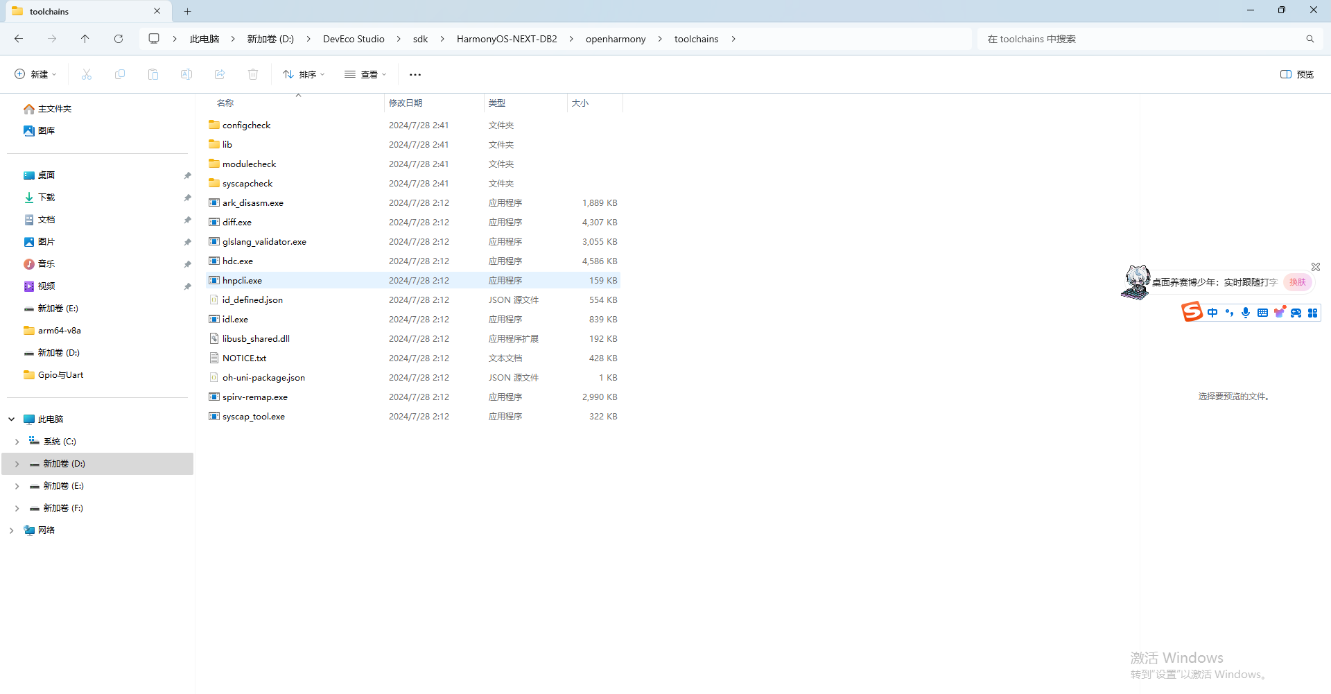Open Sogou skin settings via clothing icon
This screenshot has width=1331, height=694.
pyautogui.click(x=1280, y=312)
